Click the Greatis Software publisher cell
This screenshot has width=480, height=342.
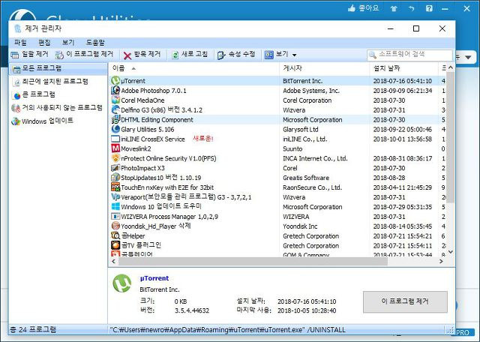[x=306, y=178]
